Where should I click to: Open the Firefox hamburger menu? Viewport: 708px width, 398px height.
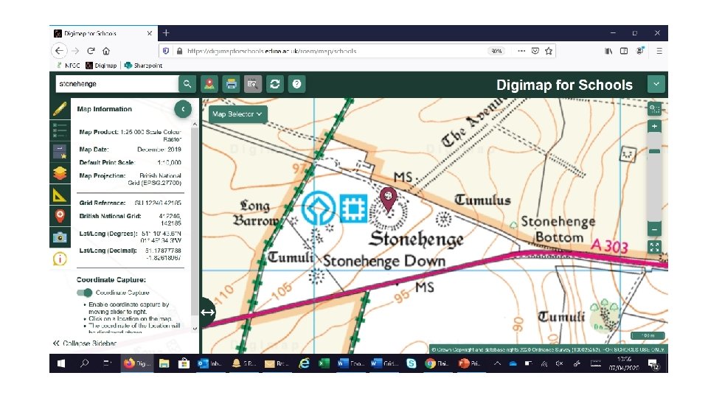(x=659, y=51)
